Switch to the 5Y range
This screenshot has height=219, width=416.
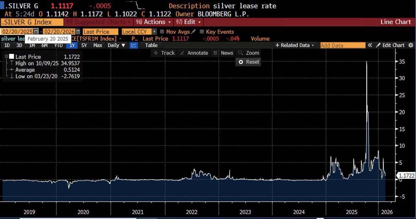[84, 45]
